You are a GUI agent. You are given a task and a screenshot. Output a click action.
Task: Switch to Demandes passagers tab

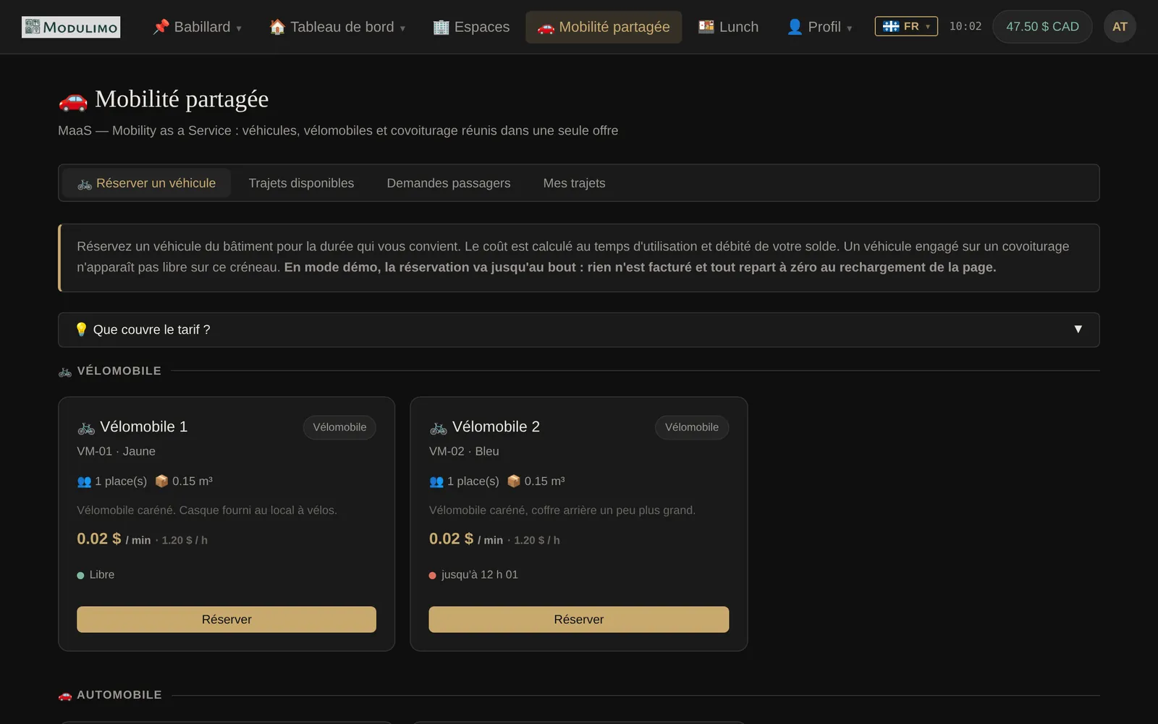coord(449,183)
